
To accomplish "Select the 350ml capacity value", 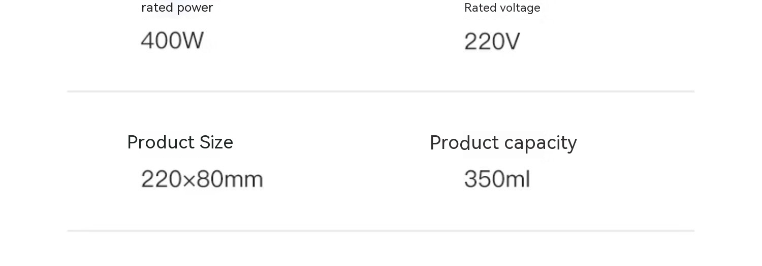I will (x=497, y=179).
